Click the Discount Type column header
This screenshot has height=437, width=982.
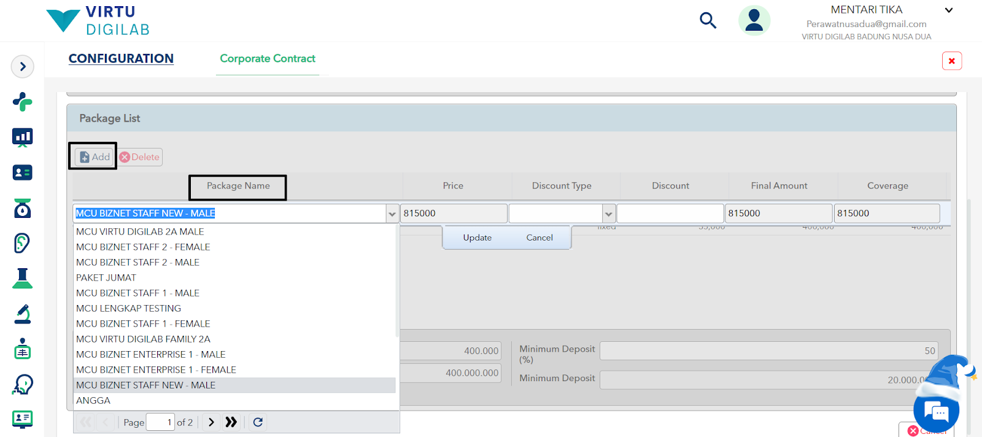coord(562,186)
